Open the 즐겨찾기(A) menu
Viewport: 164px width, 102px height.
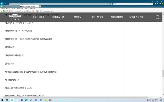[20, 8]
